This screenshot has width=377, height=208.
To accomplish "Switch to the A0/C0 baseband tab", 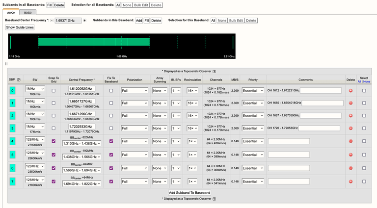I will 11,12.
